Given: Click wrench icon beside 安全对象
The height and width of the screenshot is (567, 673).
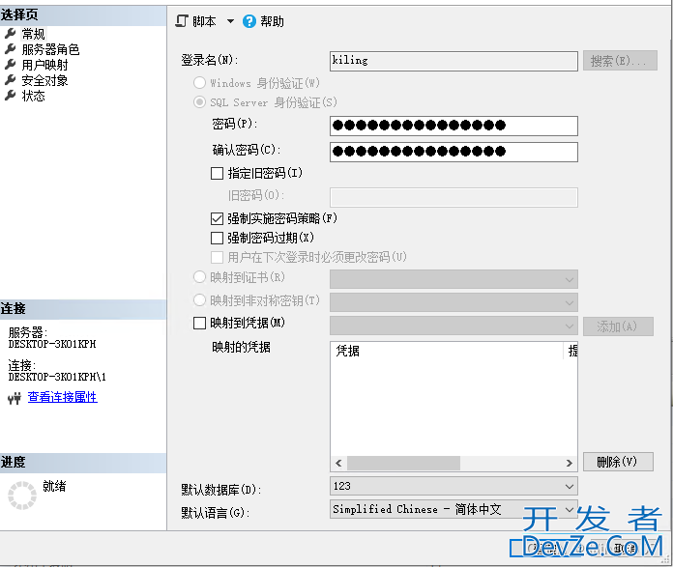Looking at the screenshot, I should click(11, 80).
